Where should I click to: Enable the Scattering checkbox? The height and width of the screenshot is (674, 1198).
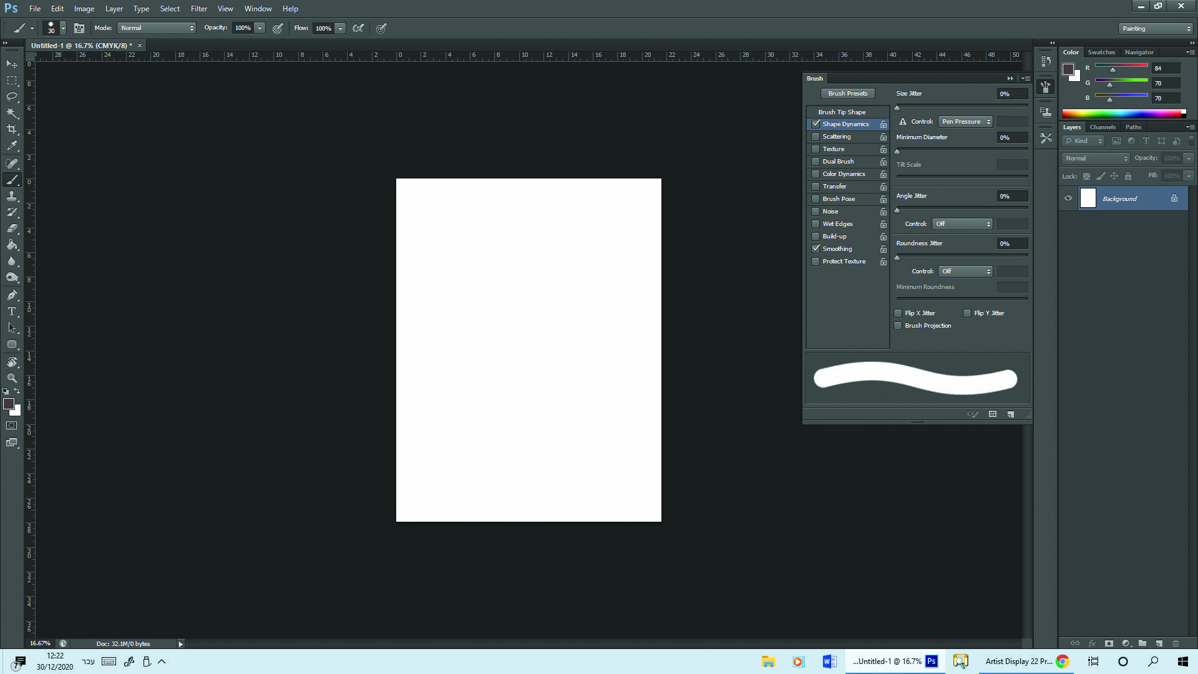(816, 137)
